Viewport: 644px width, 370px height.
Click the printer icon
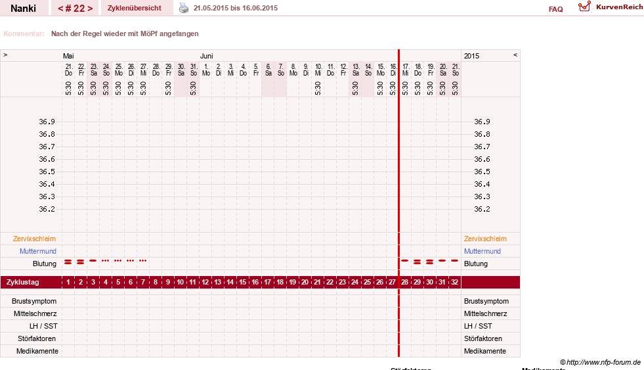click(184, 9)
